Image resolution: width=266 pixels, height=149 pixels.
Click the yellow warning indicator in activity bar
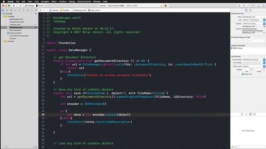pos(162,5)
